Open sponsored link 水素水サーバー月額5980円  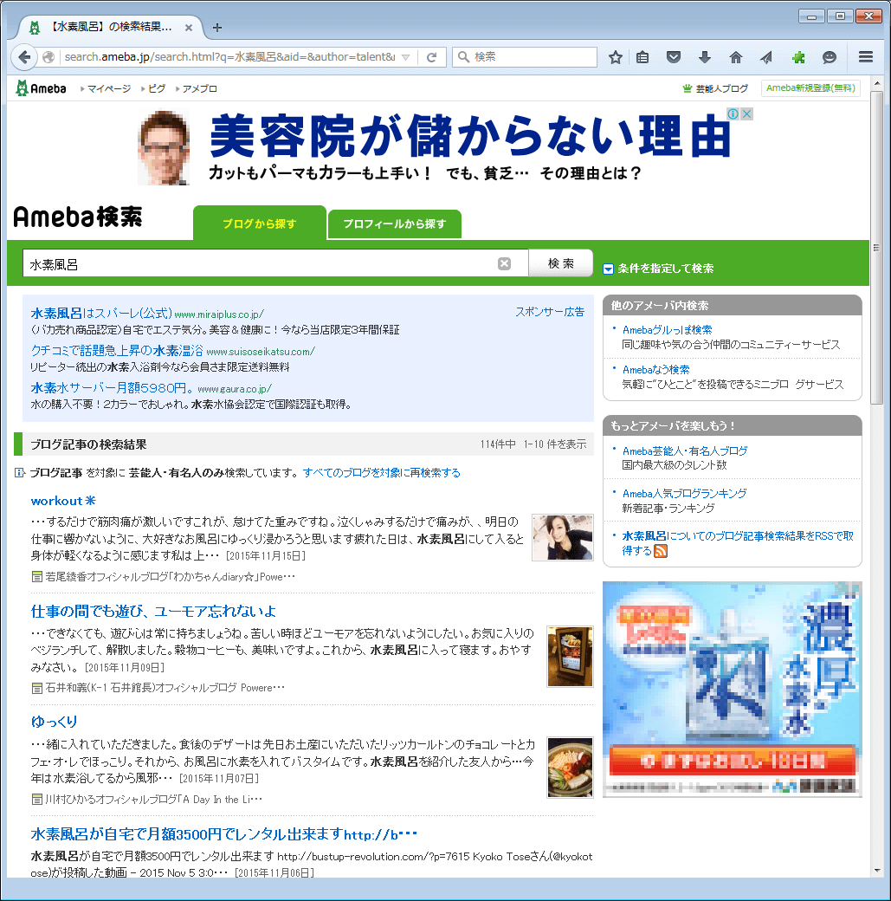(112, 388)
